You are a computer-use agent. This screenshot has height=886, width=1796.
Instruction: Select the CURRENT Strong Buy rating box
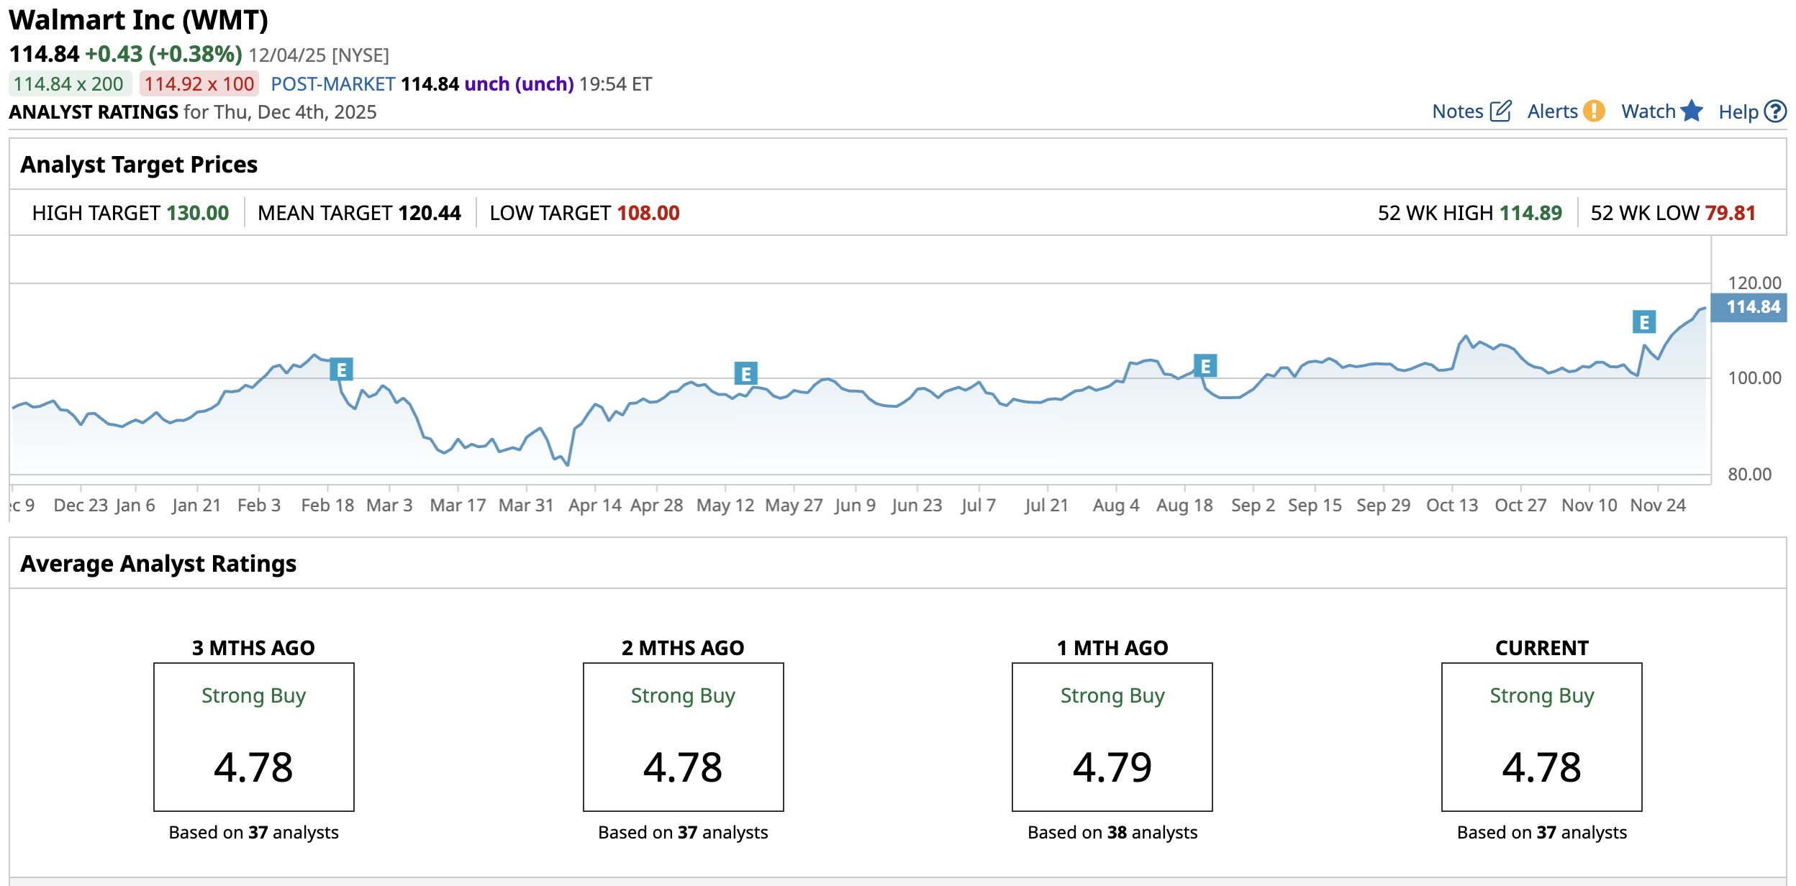[1541, 736]
